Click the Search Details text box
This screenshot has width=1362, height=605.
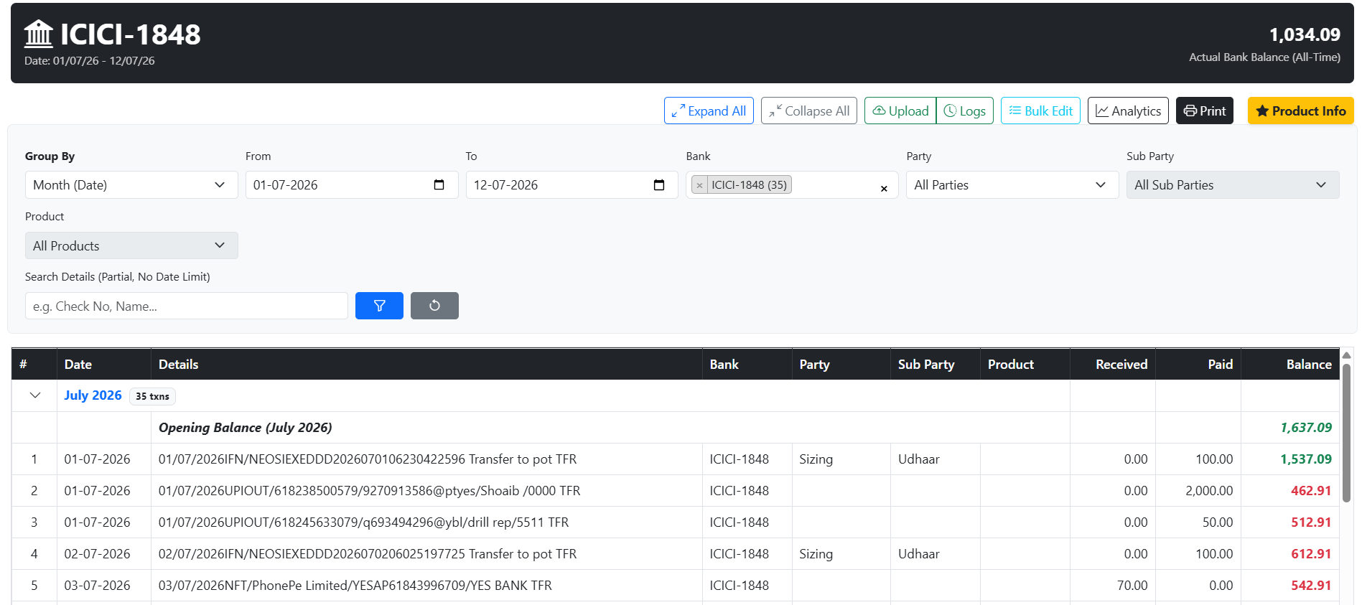(x=187, y=306)
